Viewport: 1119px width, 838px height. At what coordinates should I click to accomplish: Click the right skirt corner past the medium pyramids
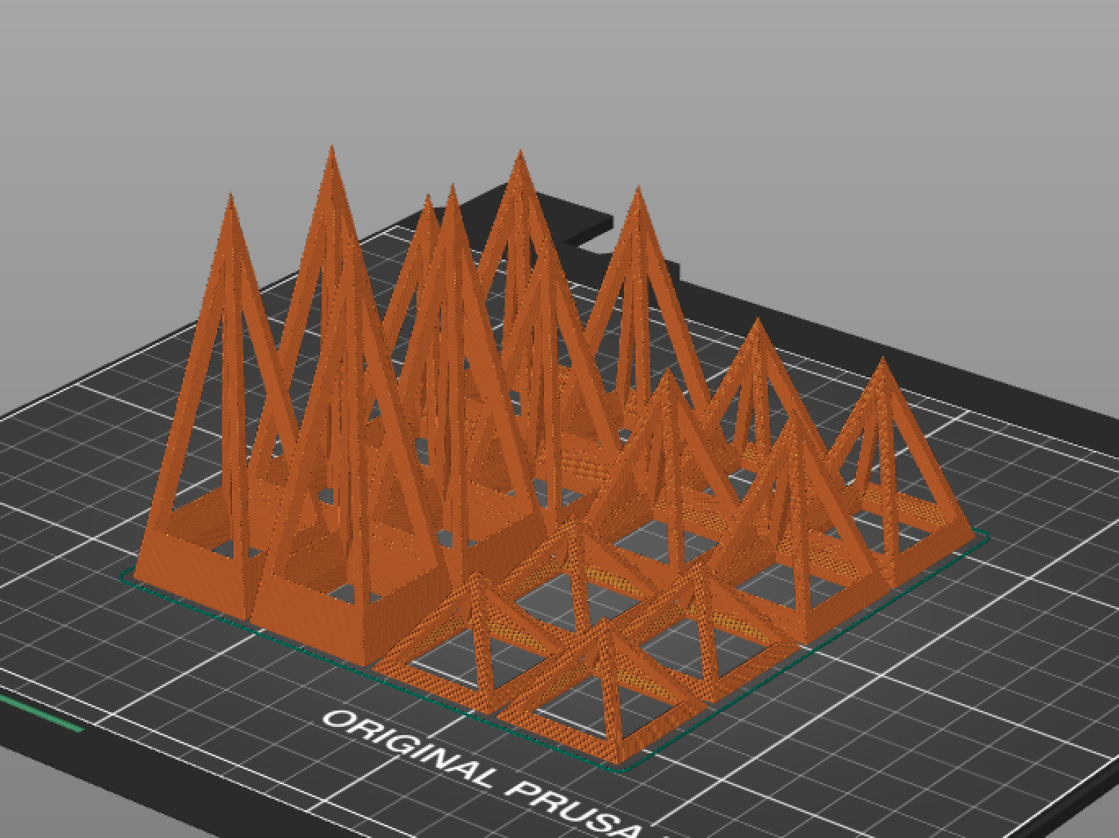[x=983, y=537]
